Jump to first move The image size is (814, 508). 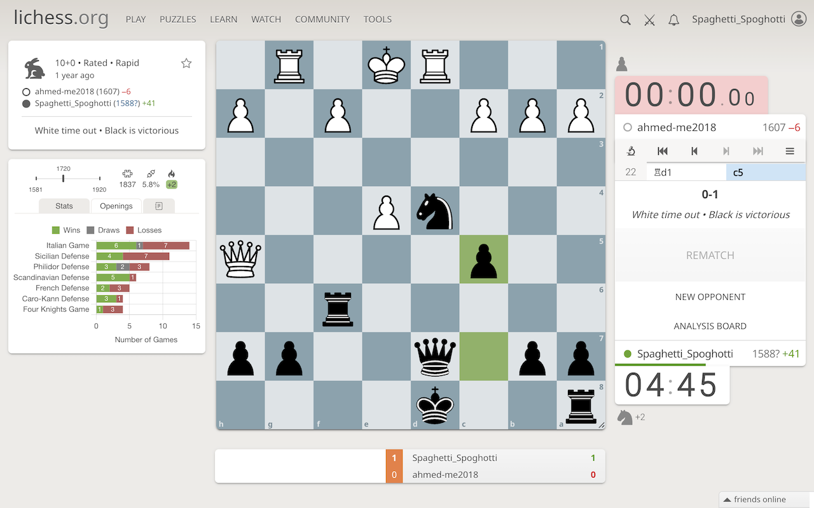click(662, 151)
